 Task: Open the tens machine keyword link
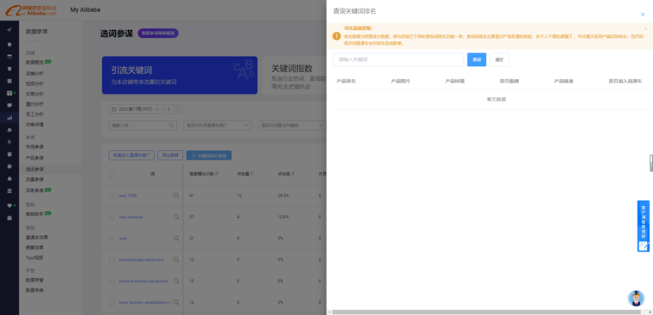tap(131, 217)
